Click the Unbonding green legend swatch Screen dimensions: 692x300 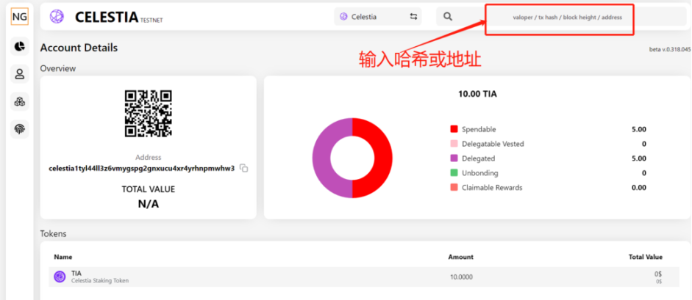(x=454, y=173)
